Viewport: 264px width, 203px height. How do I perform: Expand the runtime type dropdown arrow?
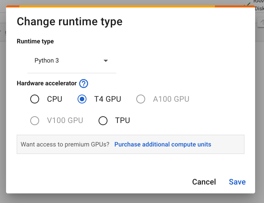[105, 61]
